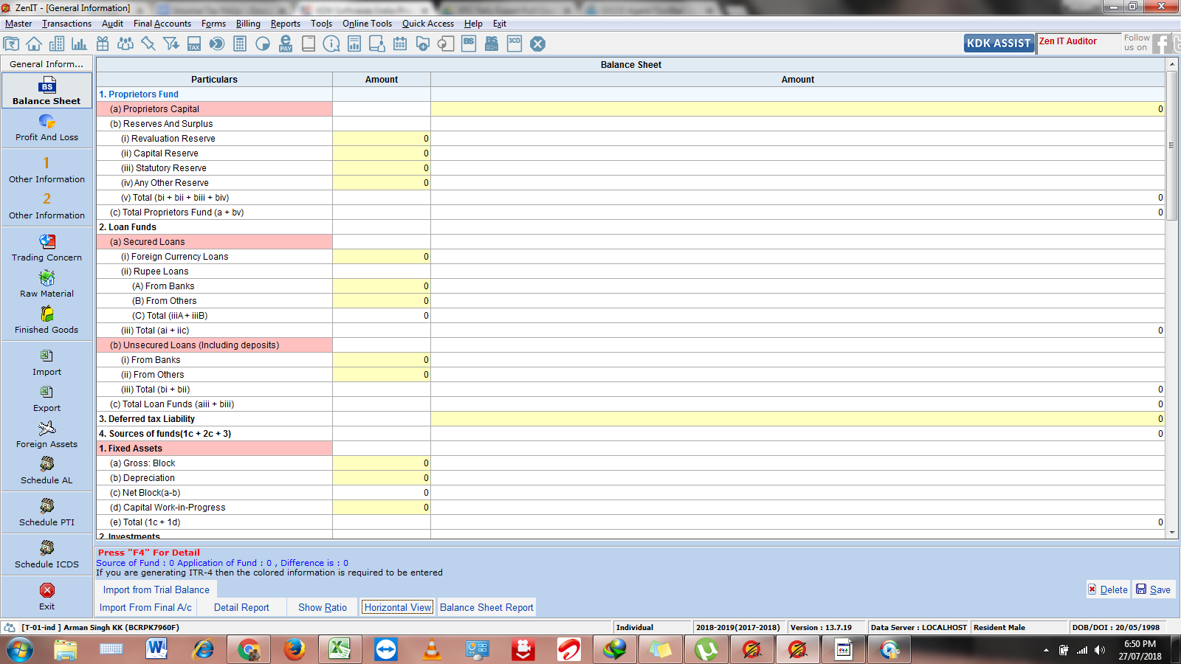Click the rupee ledger icon in toolbar

coord(11,44)
